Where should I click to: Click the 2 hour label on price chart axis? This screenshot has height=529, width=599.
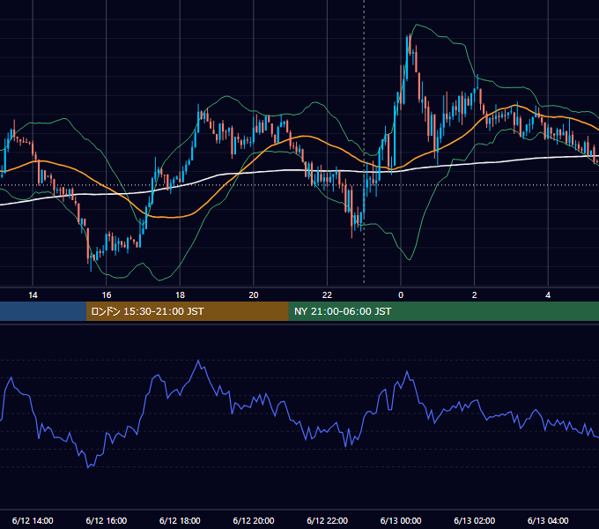[x=475, y=295]
